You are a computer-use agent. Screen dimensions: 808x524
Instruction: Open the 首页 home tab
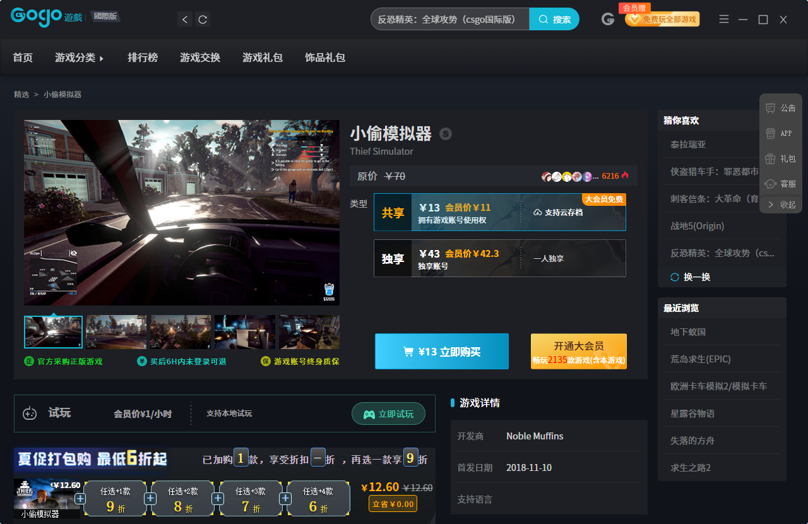tap(23, 57)
